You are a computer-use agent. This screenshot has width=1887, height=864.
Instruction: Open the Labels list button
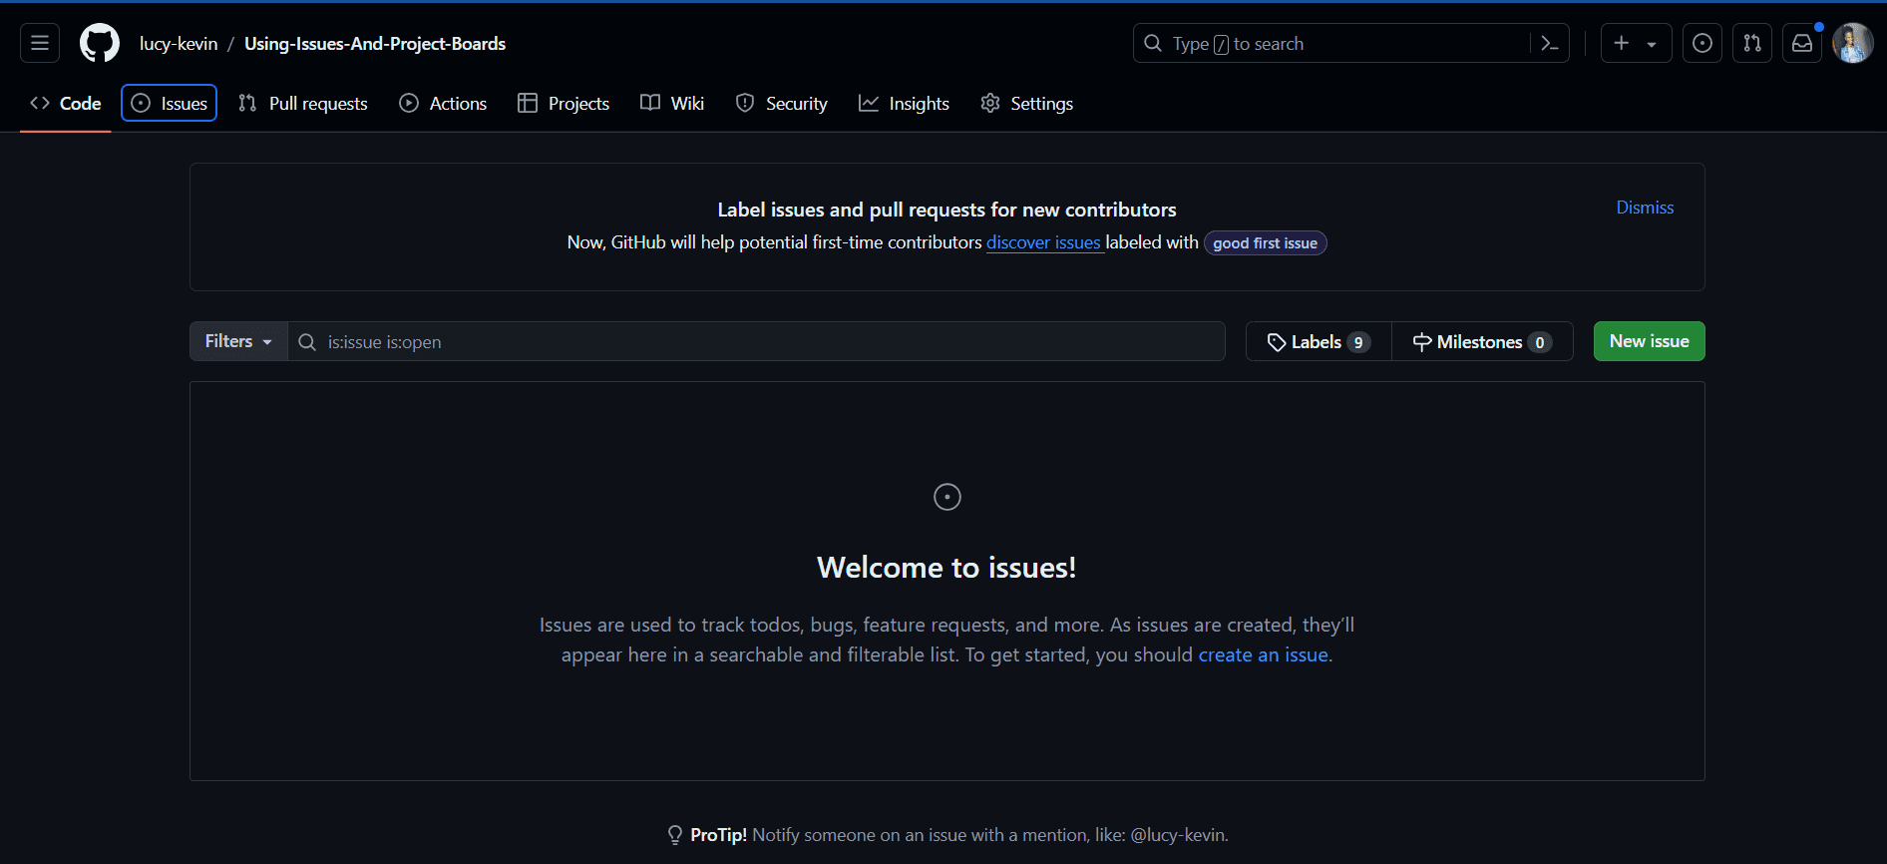point(1319,341)
